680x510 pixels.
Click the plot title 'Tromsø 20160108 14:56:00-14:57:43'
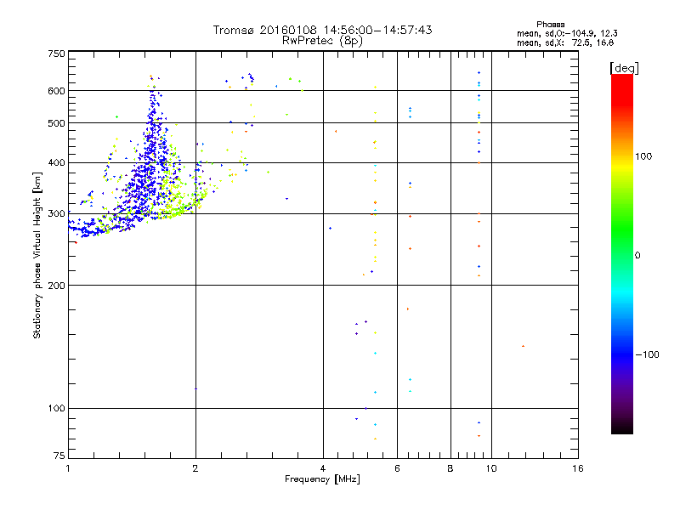(x=322, y=30)
